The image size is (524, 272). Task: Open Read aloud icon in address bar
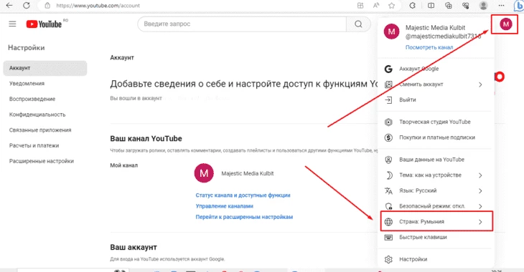pos(376,5)
